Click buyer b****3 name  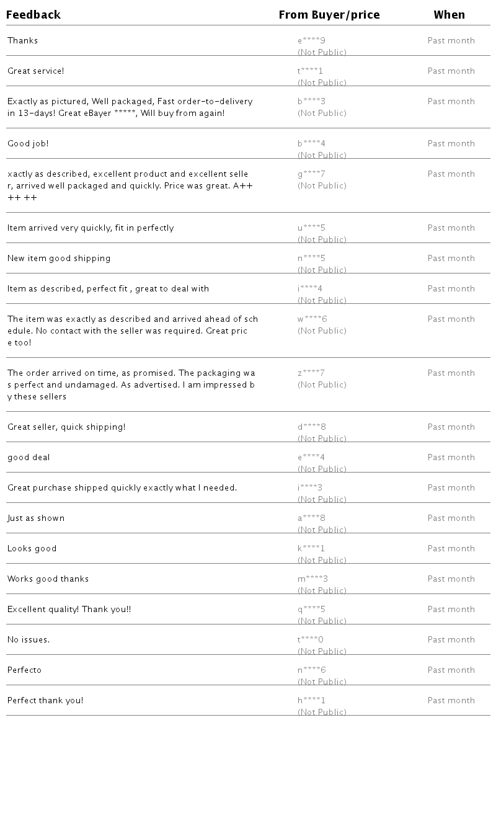[x=311, y=102]
